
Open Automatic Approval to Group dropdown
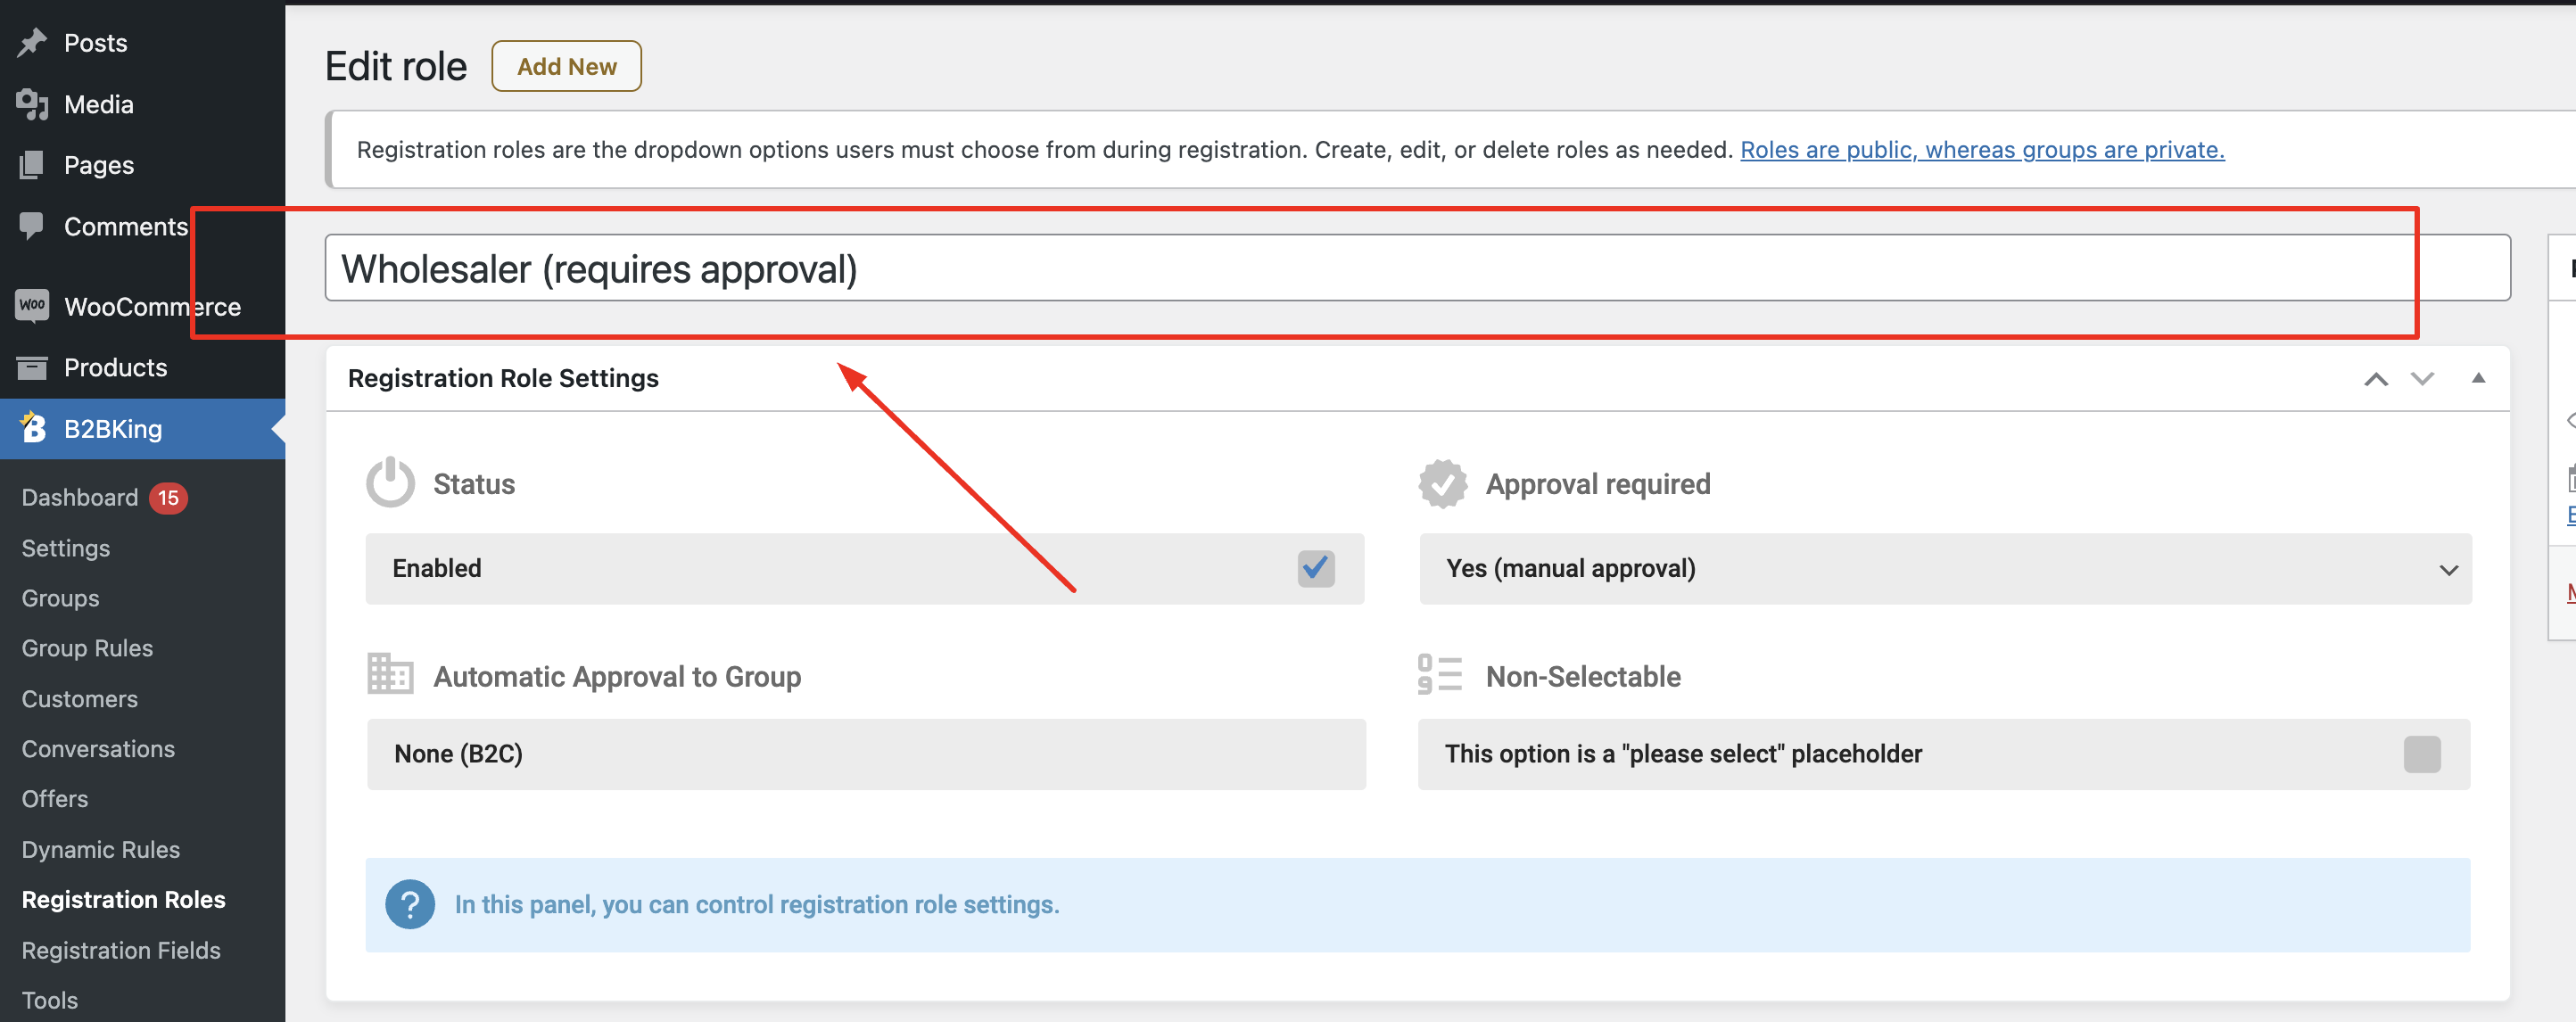click(866, 754)
